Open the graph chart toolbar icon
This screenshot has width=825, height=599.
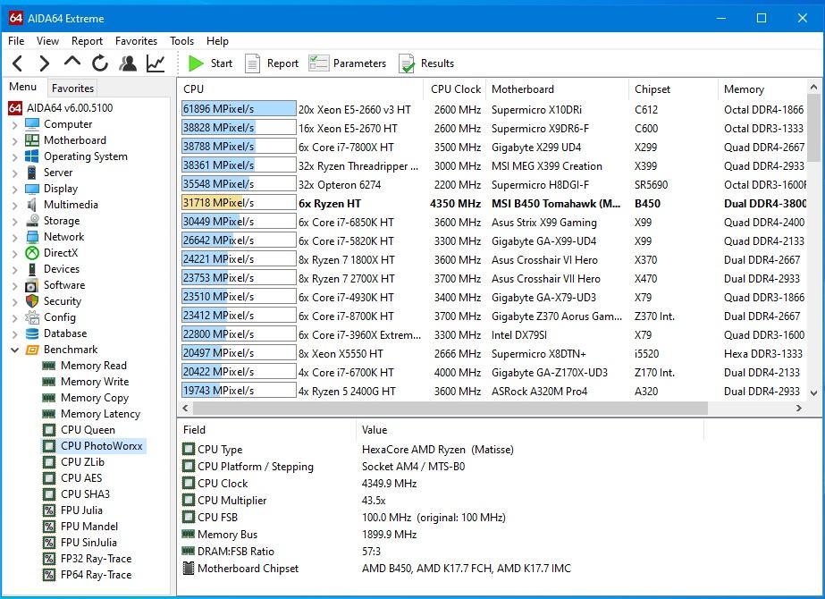[x=156, y=63]
